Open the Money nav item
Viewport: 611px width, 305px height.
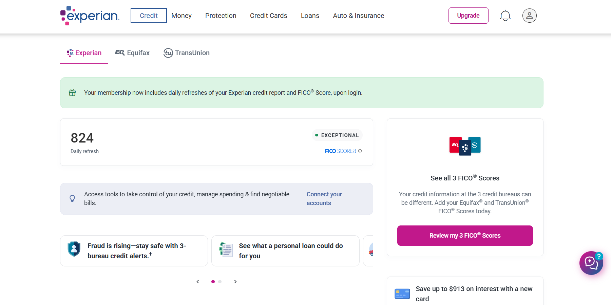click(182, 16)
